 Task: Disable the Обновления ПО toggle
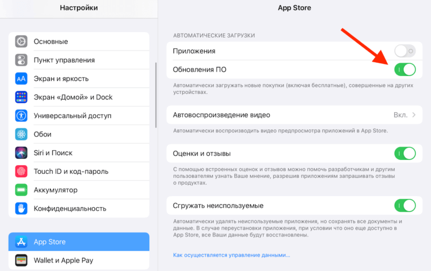click(x=405, y=69)
